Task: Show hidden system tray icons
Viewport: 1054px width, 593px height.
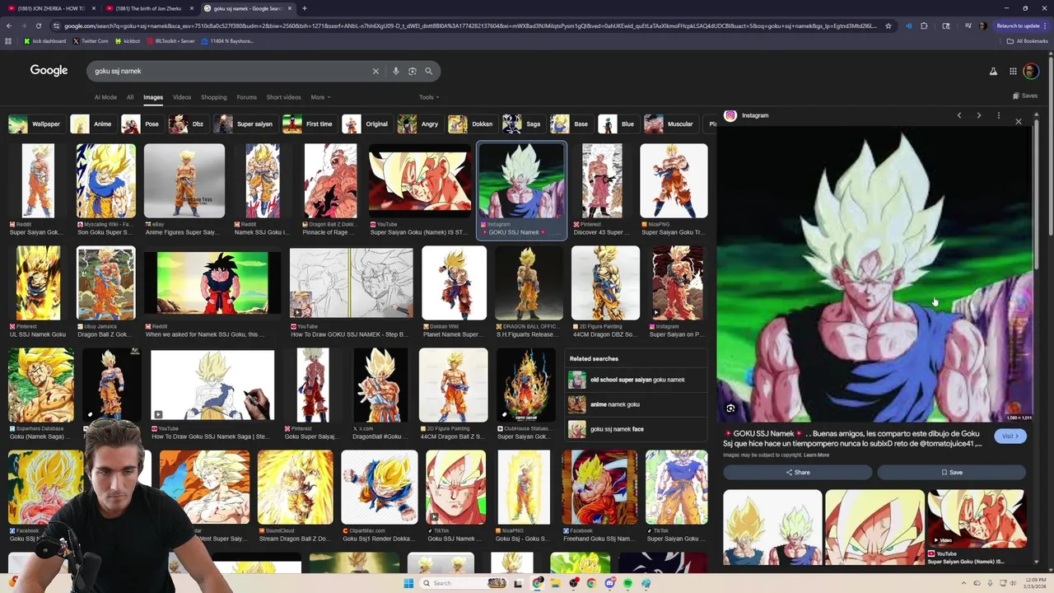Action: (x=963, y=583)
